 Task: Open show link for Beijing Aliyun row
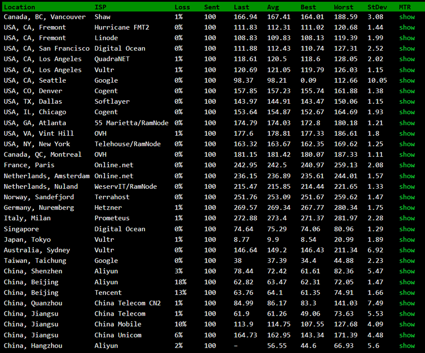coord(407,283)
